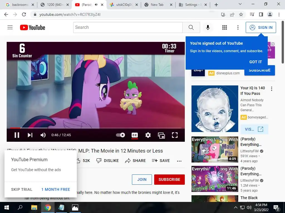285x213 pixels.
Task: Toggle the autoplay switch
Action: coord(120,135)
